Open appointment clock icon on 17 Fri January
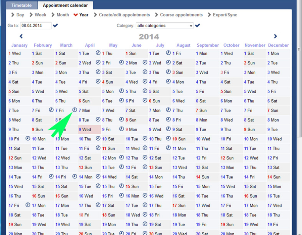 28,205
